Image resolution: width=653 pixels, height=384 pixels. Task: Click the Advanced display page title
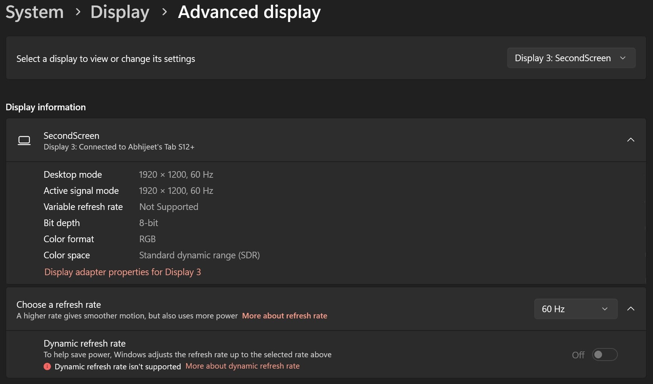pos(249,12)
